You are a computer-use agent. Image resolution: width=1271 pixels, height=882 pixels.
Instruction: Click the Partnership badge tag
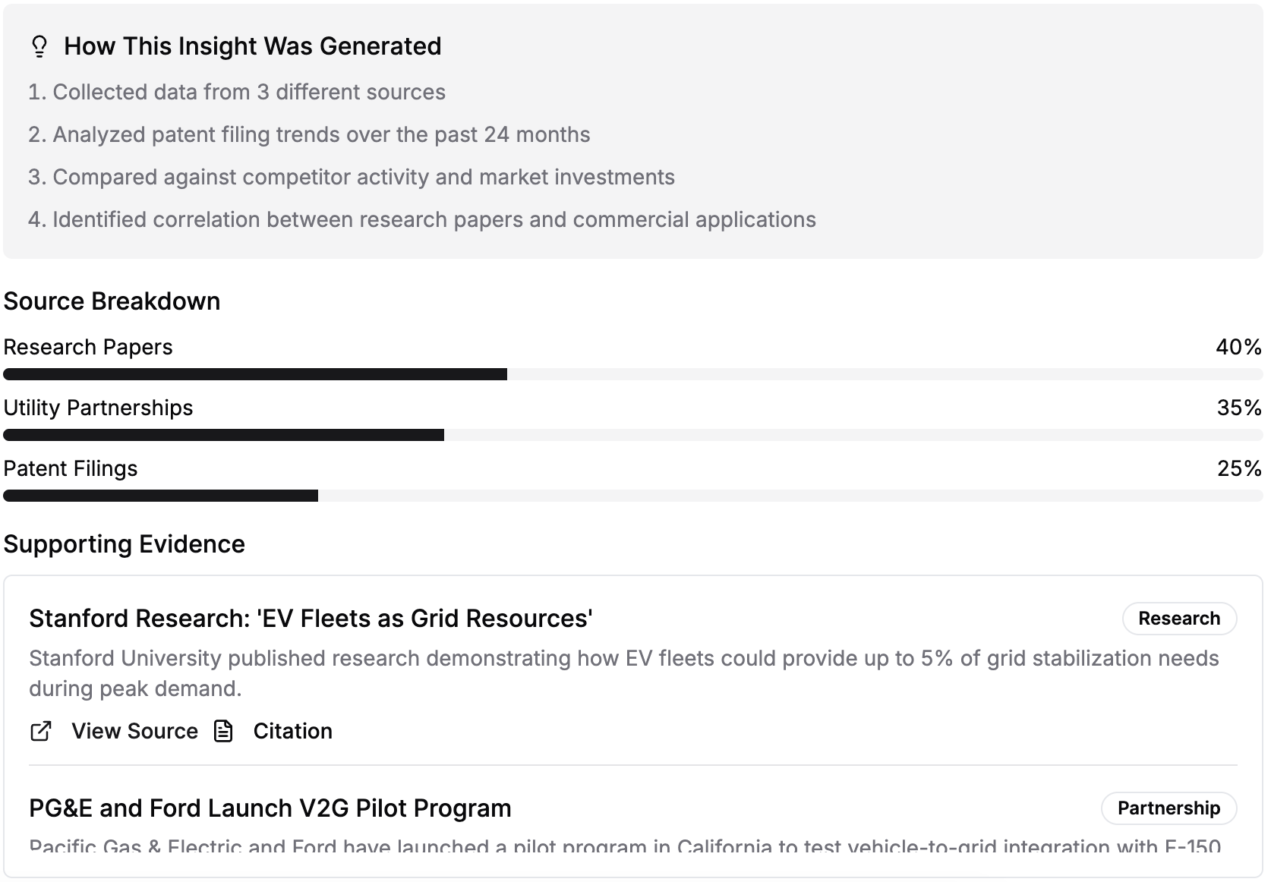[x=1168, y=808]
